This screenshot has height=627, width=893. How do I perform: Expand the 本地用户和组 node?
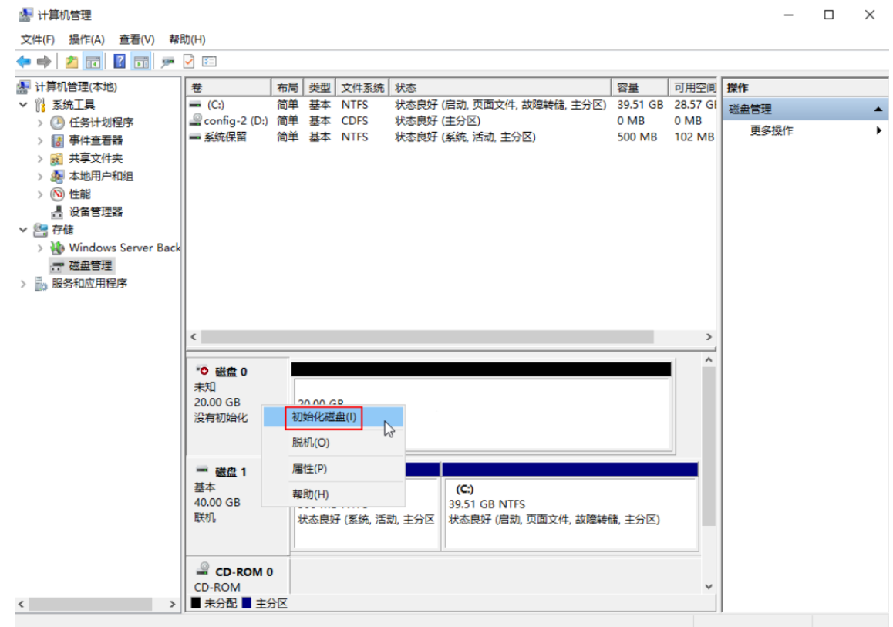coord(40,177)
